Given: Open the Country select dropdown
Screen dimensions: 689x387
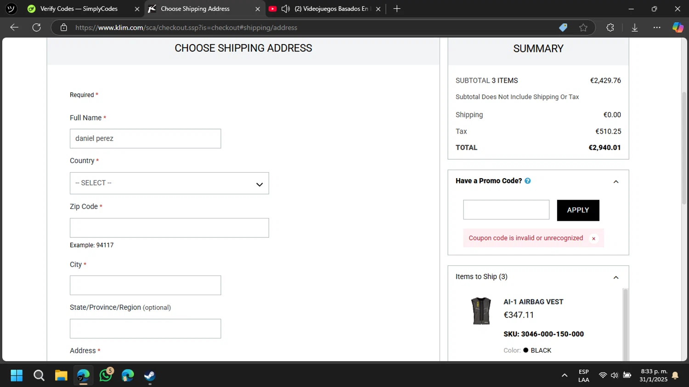Looking at the screenshot, I should pyautogui.click(x=169, y=183).
